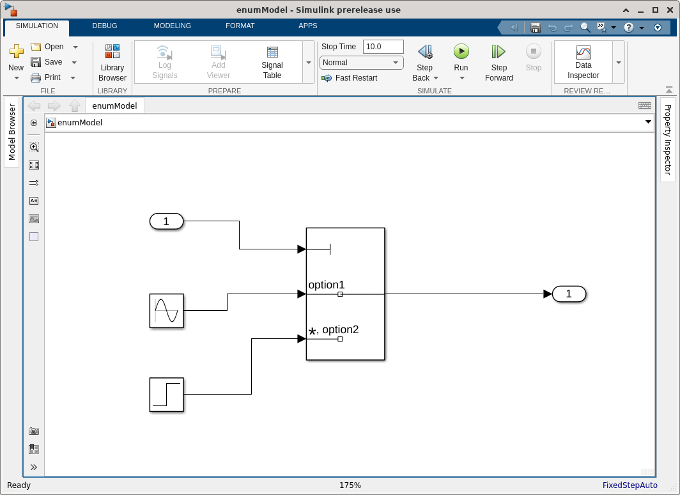Open the Model Browser side panel
The width and height of the screenshot is (680, 495).
12,132
